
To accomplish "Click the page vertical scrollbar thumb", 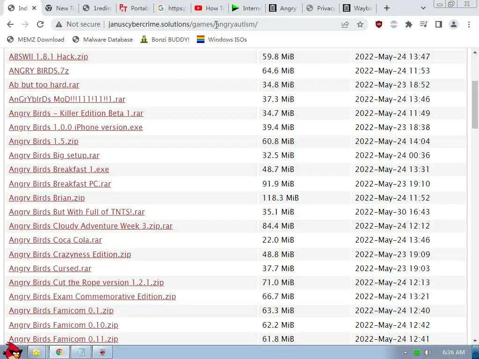I will (475, 104).
